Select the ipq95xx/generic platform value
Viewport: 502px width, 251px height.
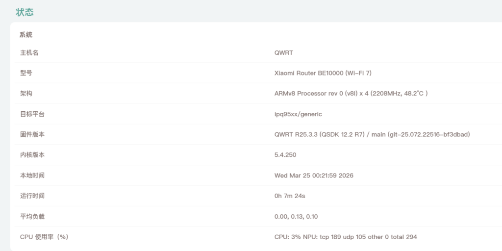click(x=298, y=114)
